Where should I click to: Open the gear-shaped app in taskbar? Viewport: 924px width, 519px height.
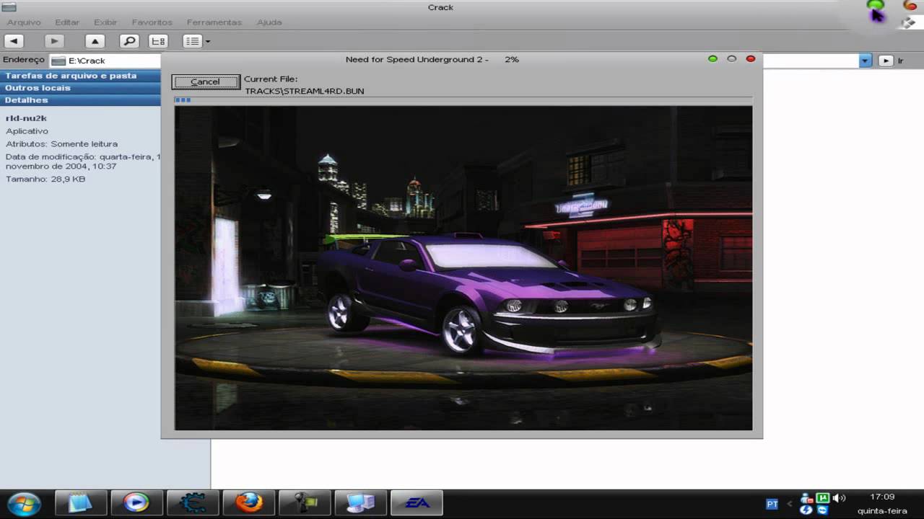tap(193, 502)
